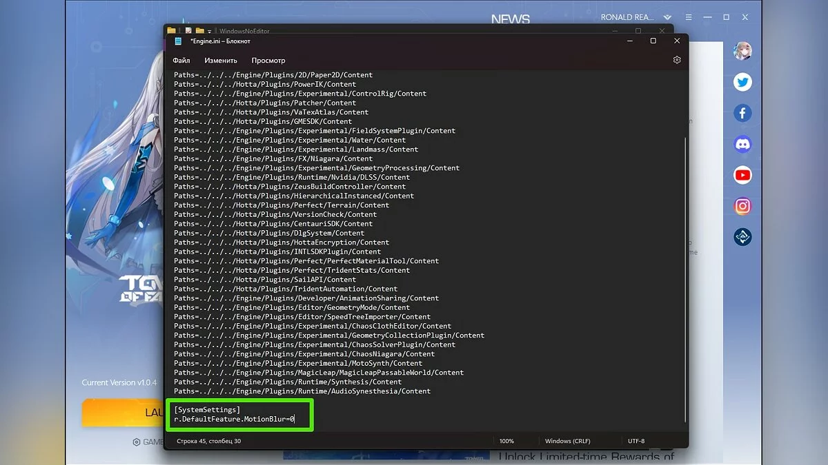Image resolution: width=828 pixels, height=465 pixels.
Task: Expand the account dropdown arrow beside username
Action: 667,17
